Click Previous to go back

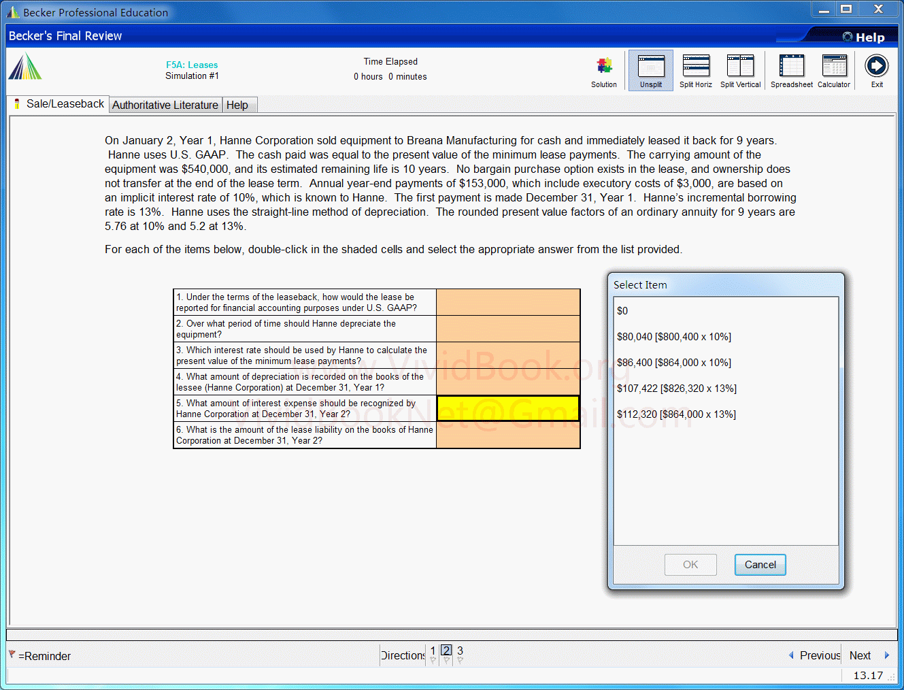(x=820, y=655)
